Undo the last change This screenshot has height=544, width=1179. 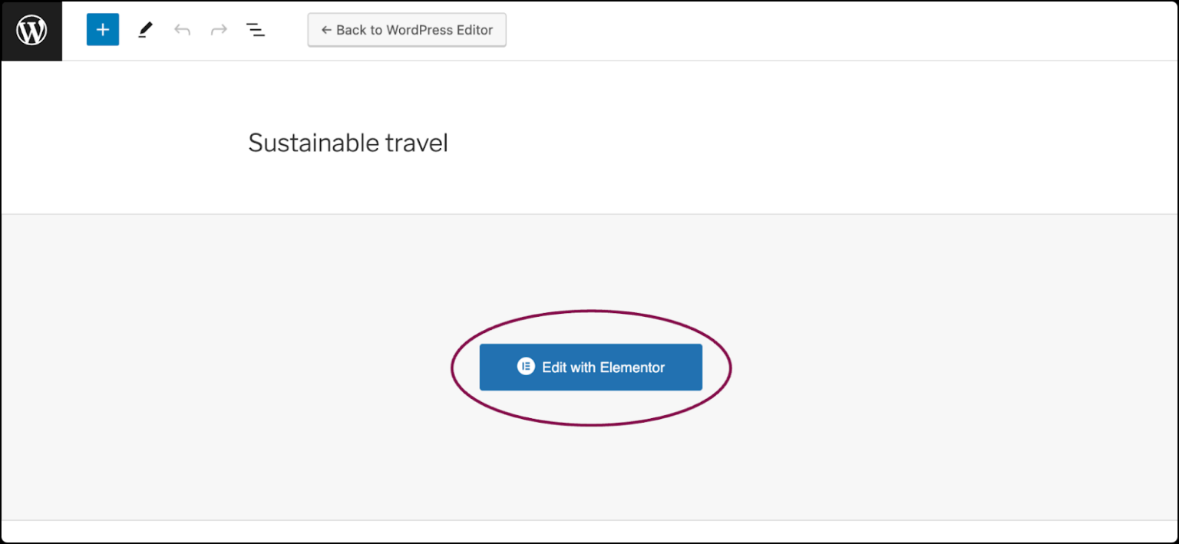click(182, 30)
